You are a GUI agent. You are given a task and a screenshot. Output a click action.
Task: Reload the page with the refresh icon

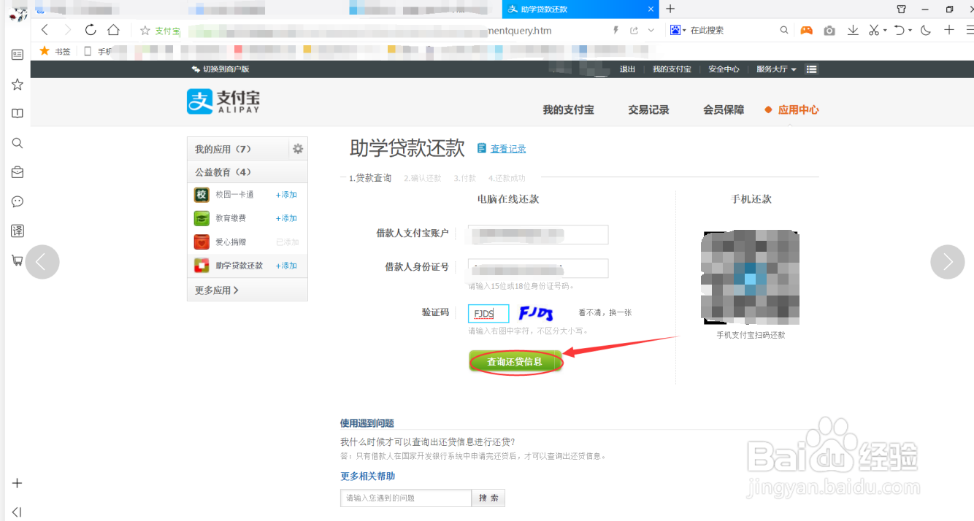pos(91,30)
